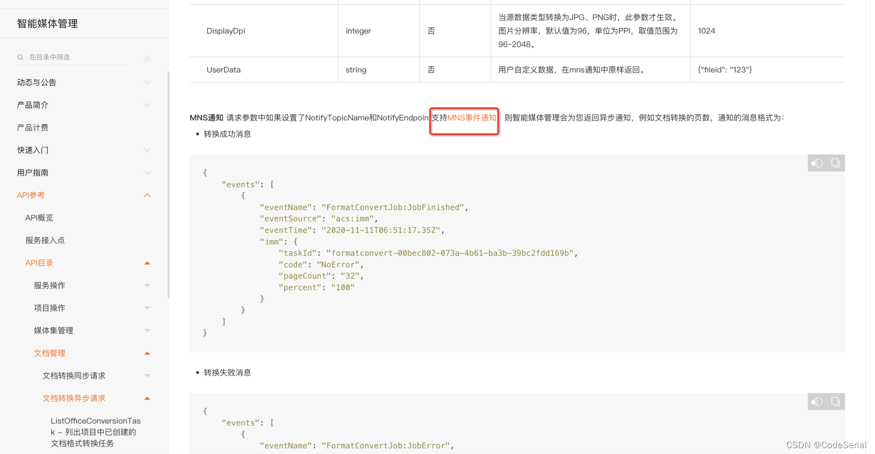875x454 pixels.
Task: Select UserData parameter name cell
Action: [x=223, y=70]
